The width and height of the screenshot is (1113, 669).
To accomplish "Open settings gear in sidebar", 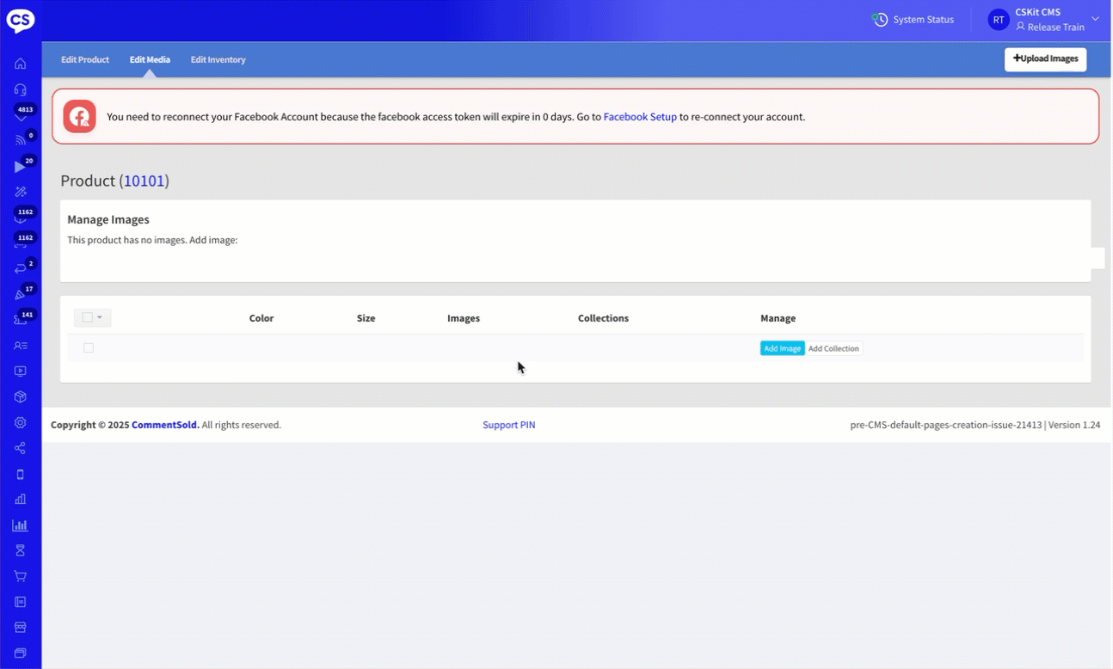I will point(21,423).
